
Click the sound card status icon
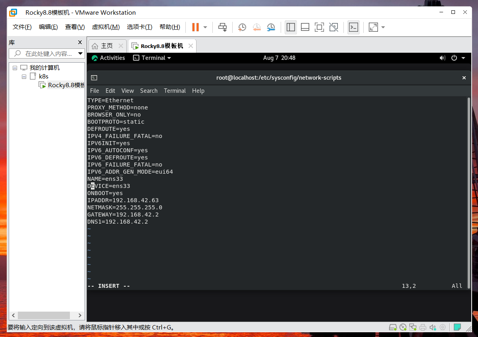(433, 327)
